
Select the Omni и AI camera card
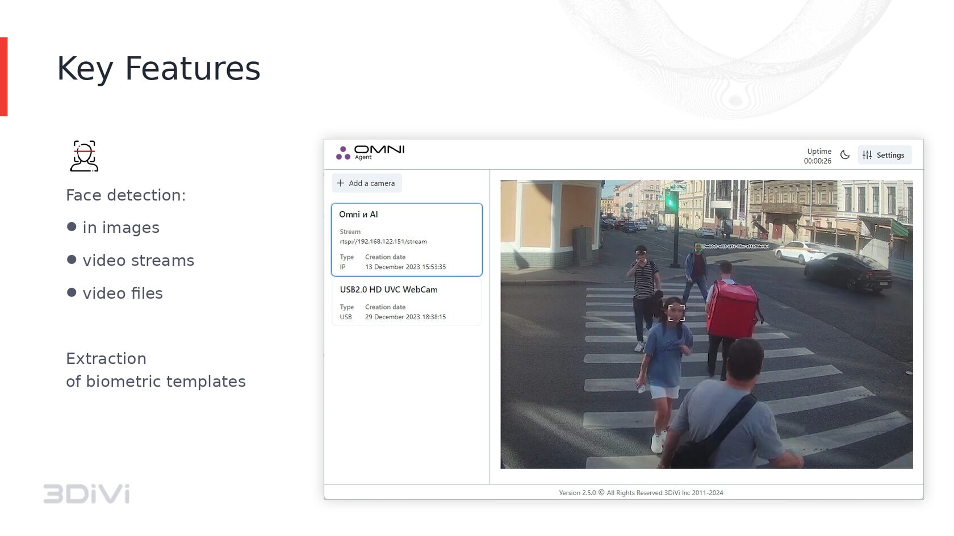tap(407, 240)
